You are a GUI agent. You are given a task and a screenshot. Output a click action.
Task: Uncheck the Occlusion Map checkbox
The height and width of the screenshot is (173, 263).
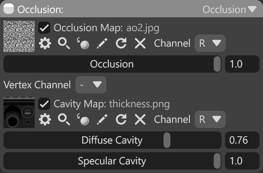pos(44,28)
